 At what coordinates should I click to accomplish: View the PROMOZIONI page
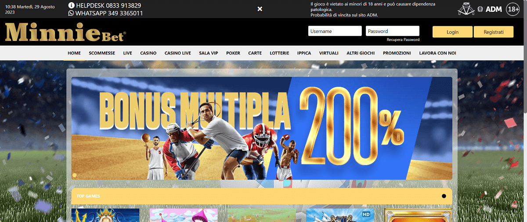click(397, 53)
